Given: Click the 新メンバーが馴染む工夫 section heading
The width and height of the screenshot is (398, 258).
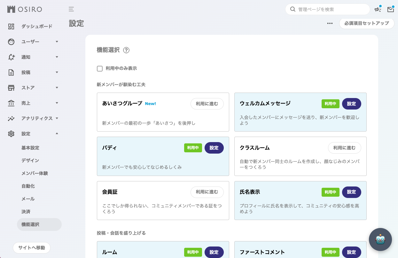Looking at the screenshot, I should pyautogui.click(x=121, y=85).
